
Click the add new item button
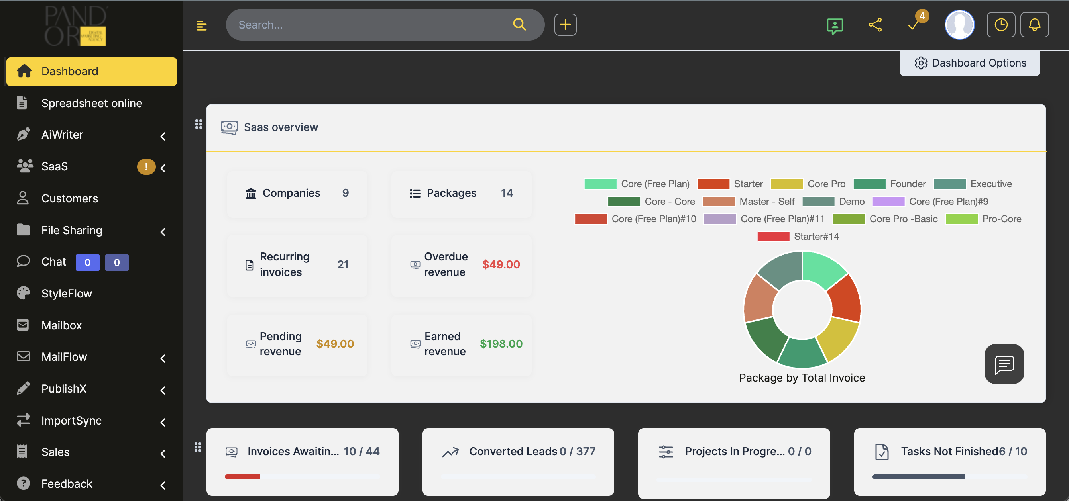coord(566,25)
